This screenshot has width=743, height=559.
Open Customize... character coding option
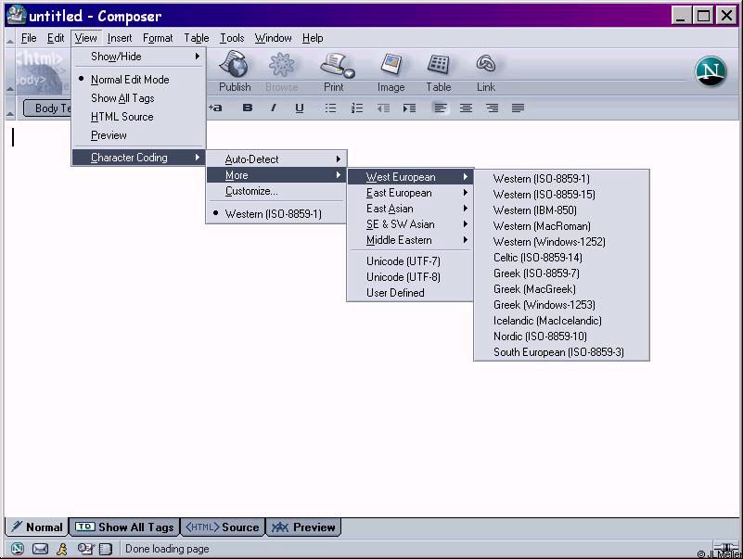[x=276, y=191]
